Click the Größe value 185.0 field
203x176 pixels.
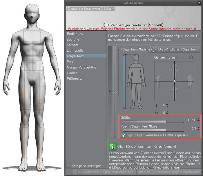(192, 120)
